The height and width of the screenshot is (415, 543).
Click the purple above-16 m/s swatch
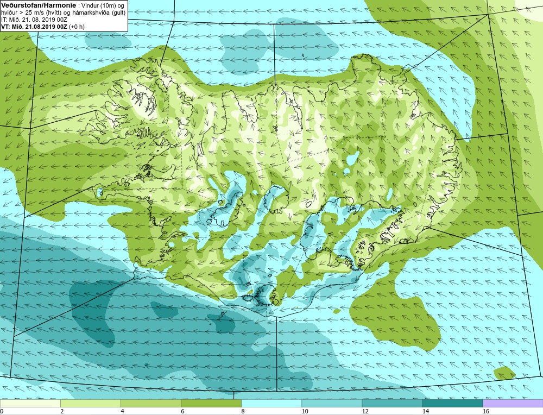pyautogui.click(x=513, y=403)
